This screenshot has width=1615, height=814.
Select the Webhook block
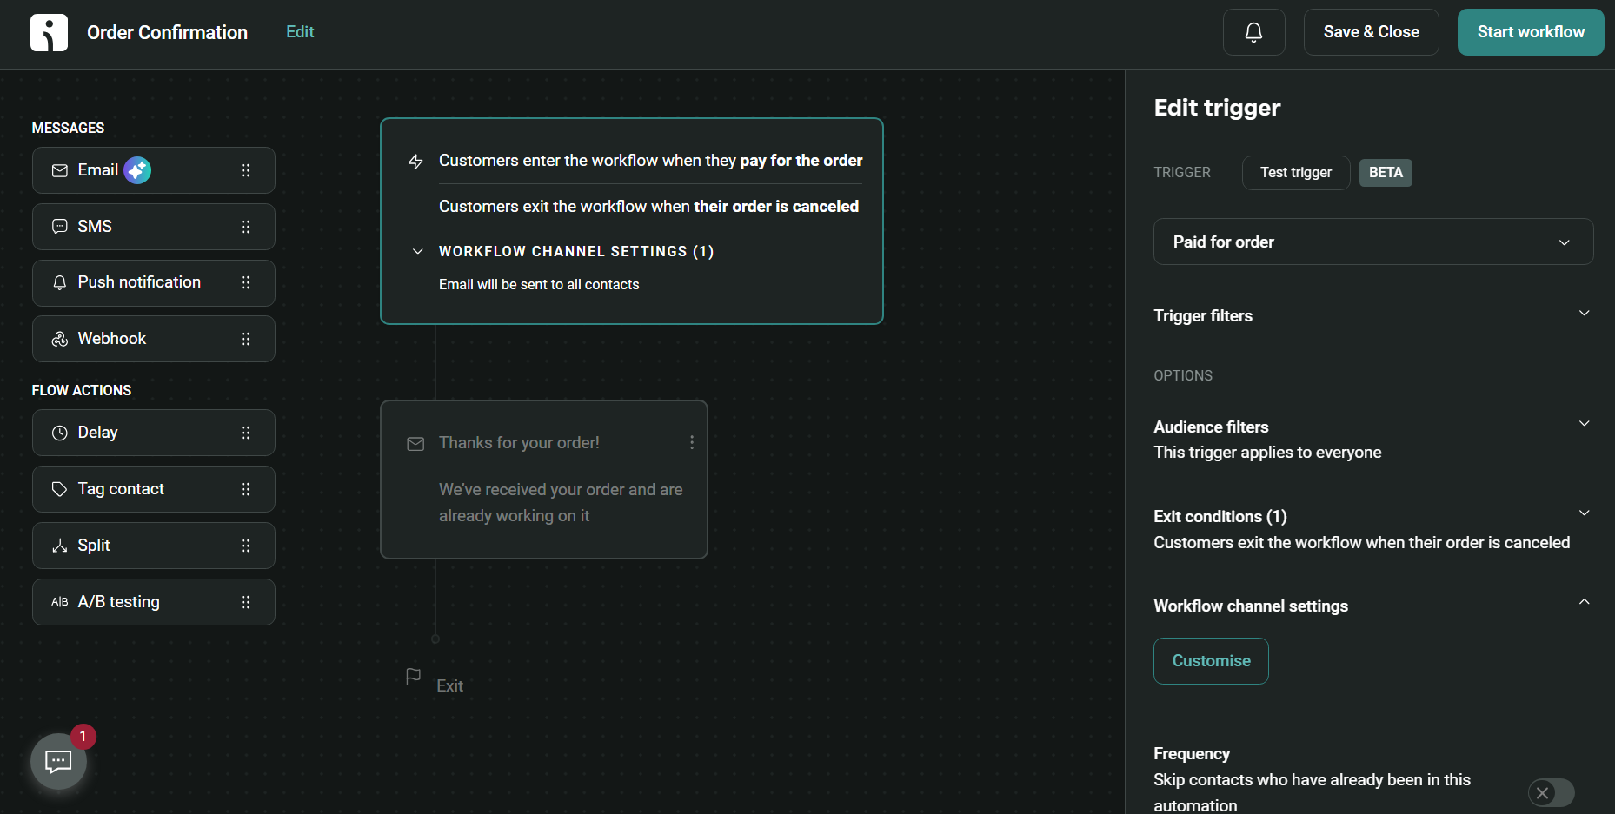[x=154, y=339]
